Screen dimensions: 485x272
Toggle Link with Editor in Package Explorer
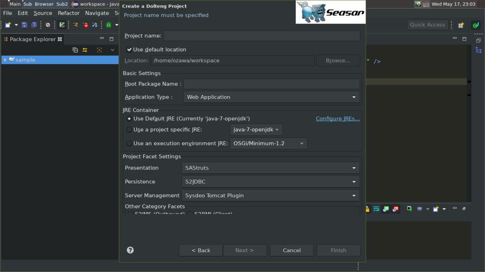click(85, 50)
